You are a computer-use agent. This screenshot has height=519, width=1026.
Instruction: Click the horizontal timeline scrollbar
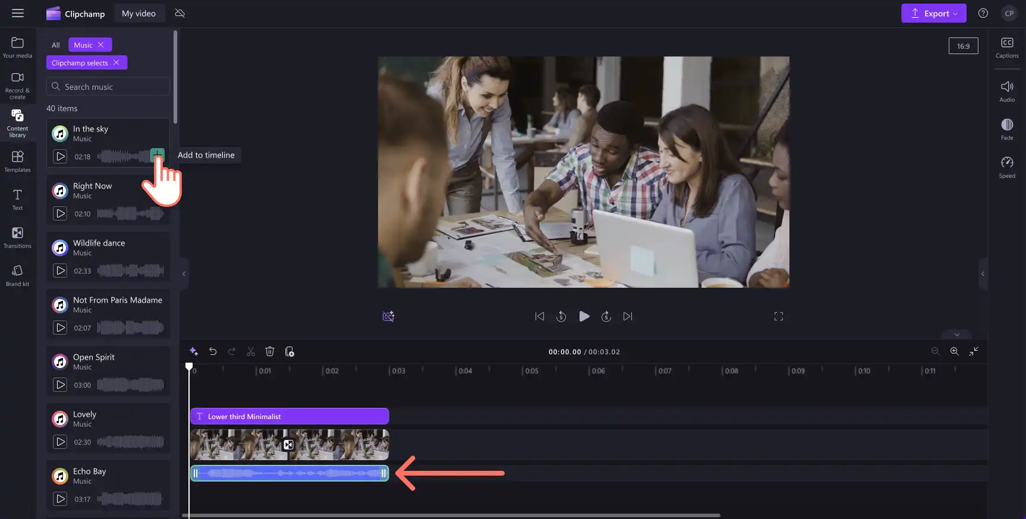tap(451, 515)
